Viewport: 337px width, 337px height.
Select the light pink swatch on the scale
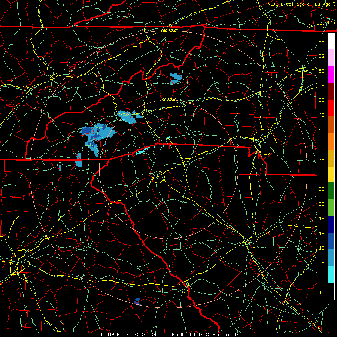[331, 57]
